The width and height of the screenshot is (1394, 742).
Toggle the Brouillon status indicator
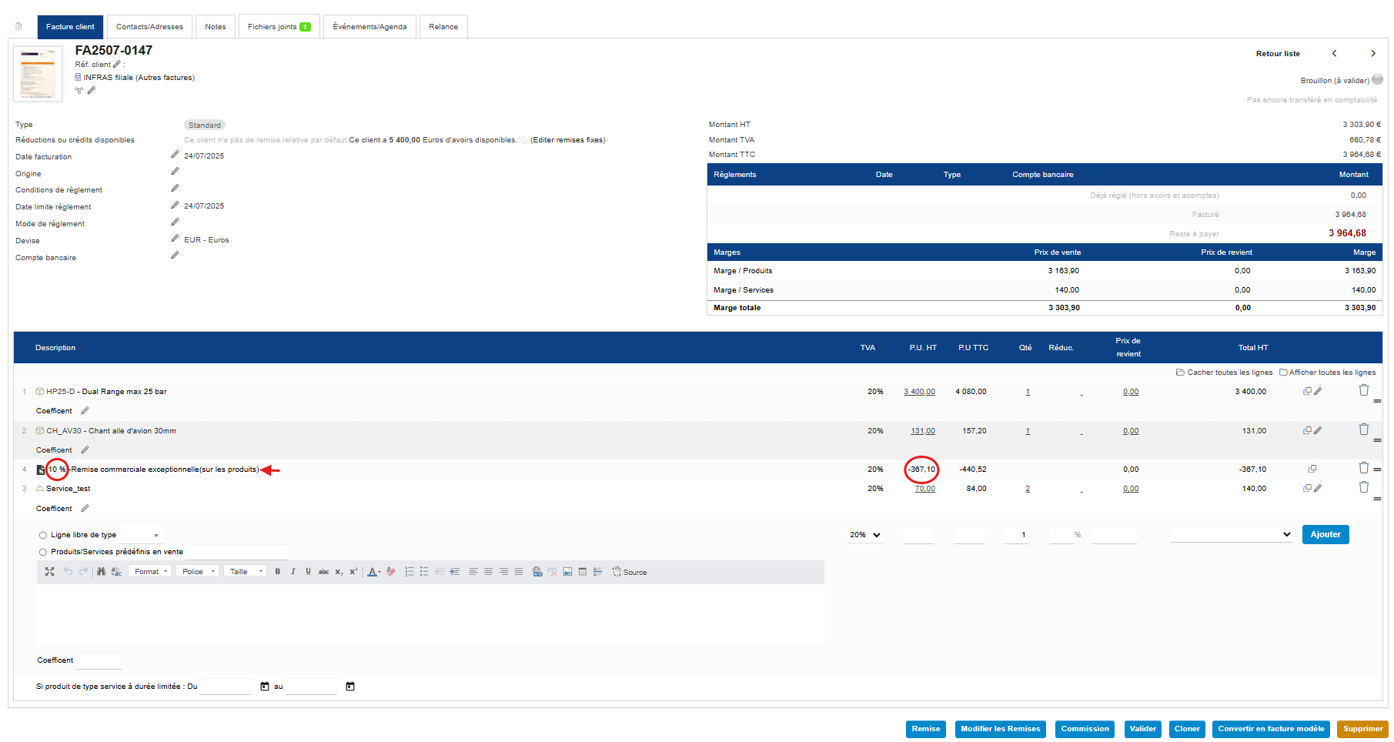click(1377, 79)
